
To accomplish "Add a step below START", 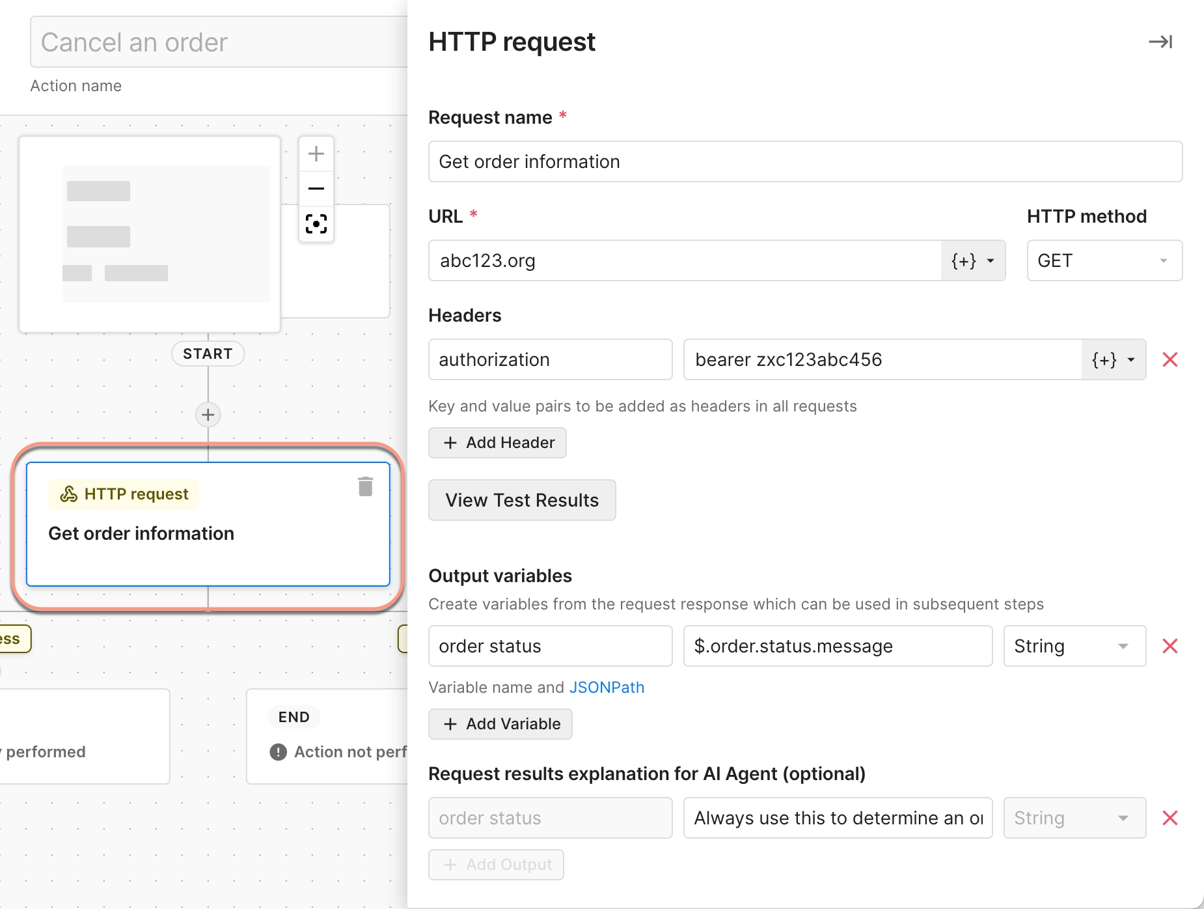I will [x=208, y=415].
